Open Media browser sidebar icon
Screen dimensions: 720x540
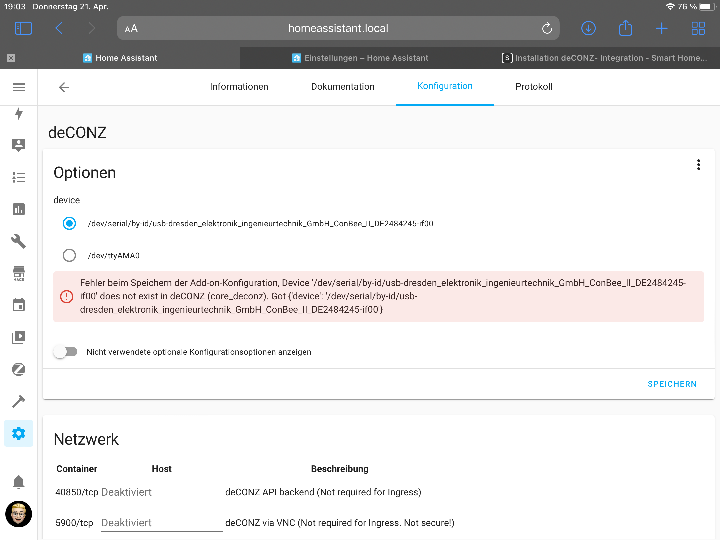[19, 337]
